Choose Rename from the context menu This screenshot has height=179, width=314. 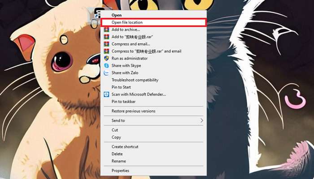pos(153,161)
